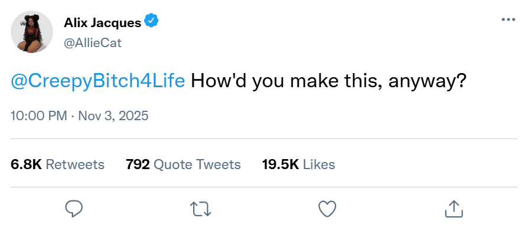Show the Likes list label
The height and width of the screenshot is (241, 528).
[319, 164]
